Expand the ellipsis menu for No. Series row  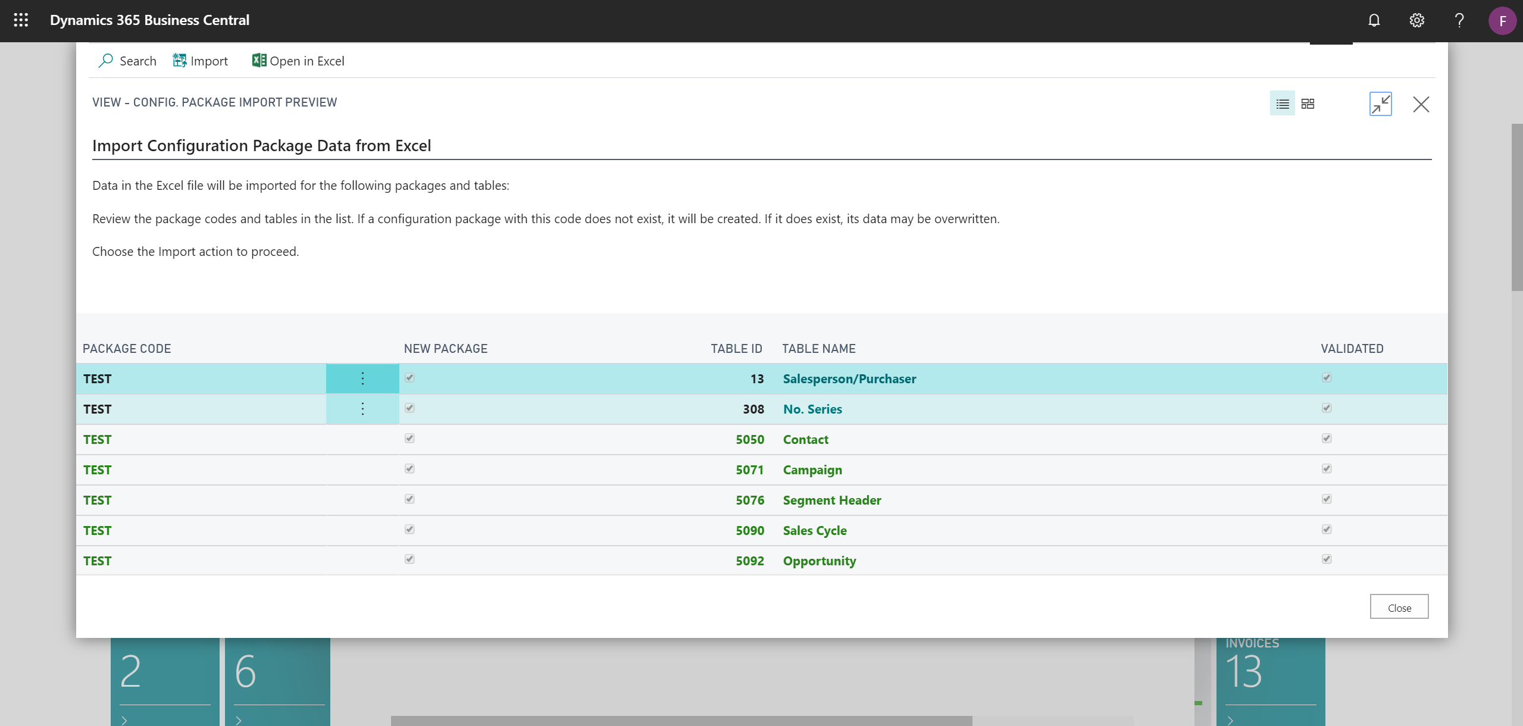362,408
